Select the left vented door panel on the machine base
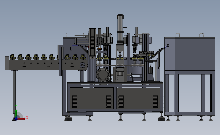Screen dimensions: 220x135 (x=92, y=98)
